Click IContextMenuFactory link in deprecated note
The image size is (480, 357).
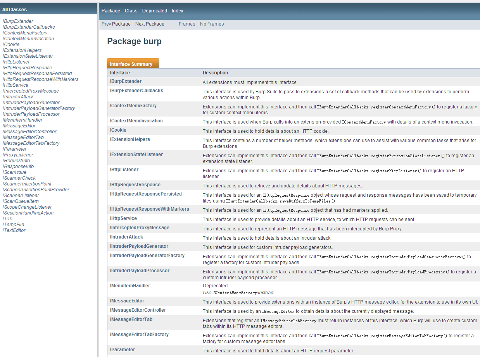(x=235, y=293)
